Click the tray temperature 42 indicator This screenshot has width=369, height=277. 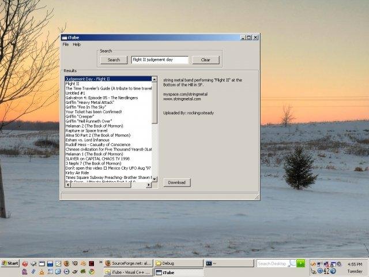(326, 271)
